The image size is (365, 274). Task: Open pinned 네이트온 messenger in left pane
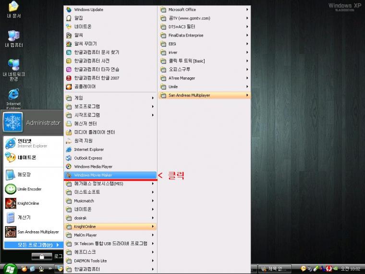(34, 158)
